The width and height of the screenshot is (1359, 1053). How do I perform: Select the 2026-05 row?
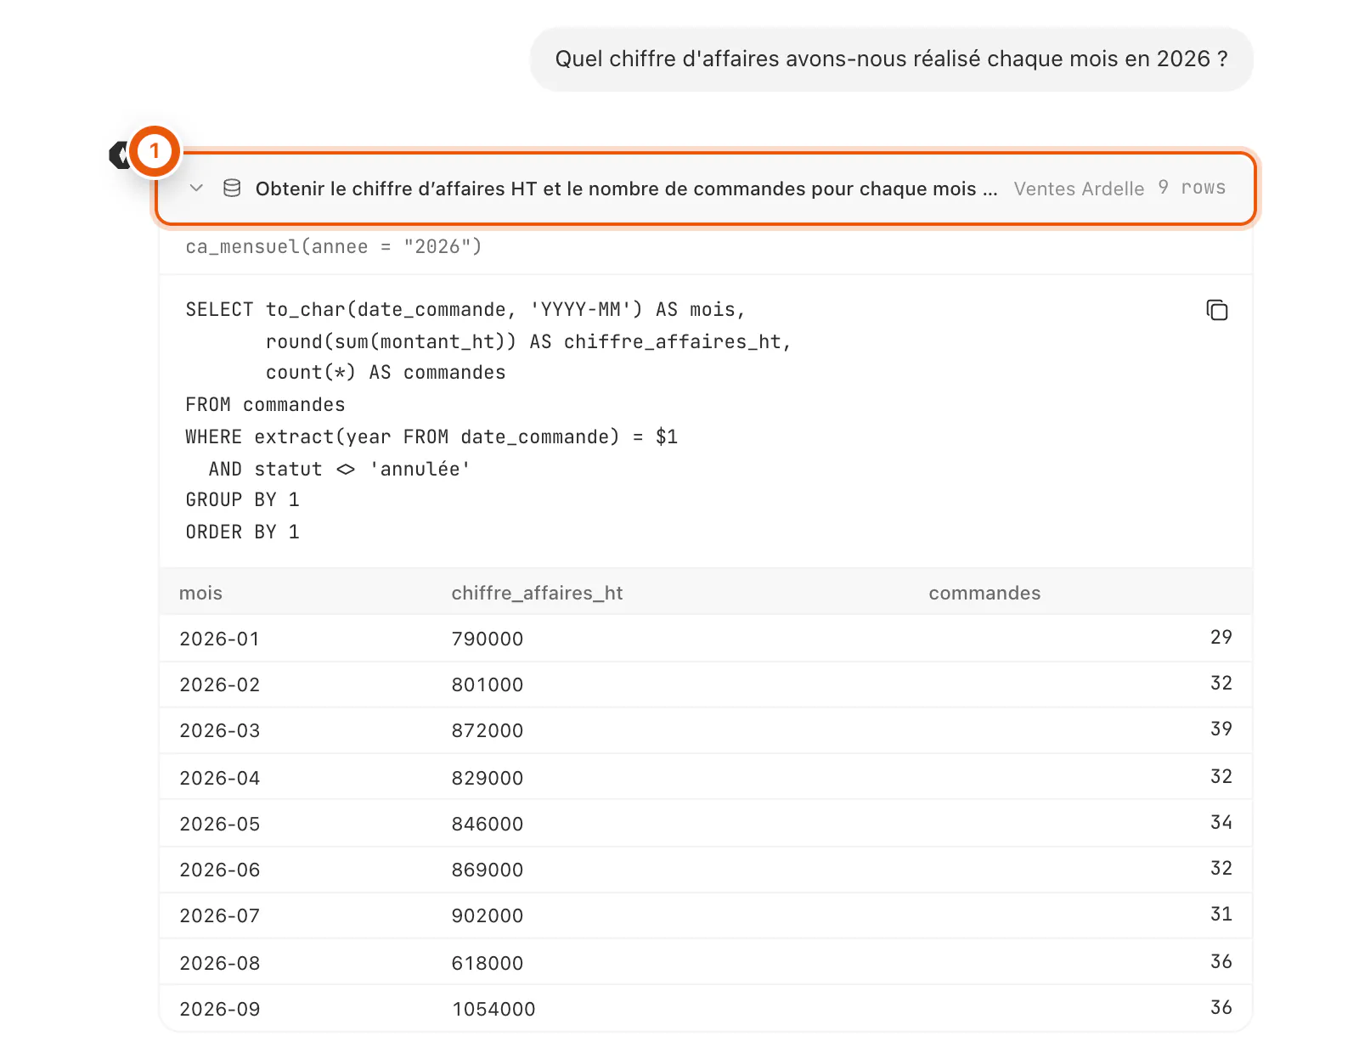(706, 823)
